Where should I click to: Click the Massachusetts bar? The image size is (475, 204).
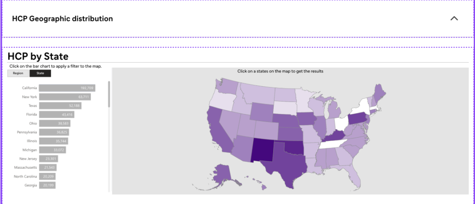pos(48,167)
